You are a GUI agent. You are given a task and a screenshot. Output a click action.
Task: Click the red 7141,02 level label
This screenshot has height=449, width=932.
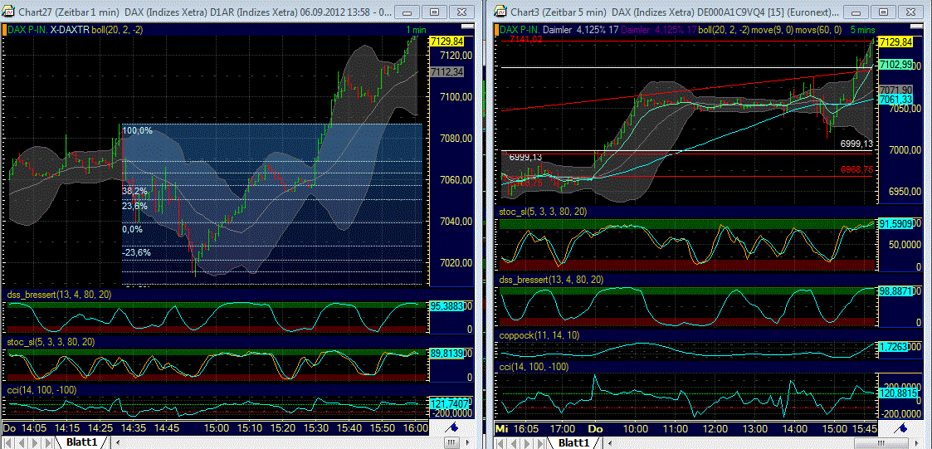coord(526,39)
